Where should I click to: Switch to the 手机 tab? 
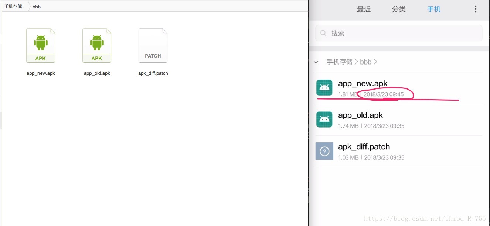coord(434,10)
